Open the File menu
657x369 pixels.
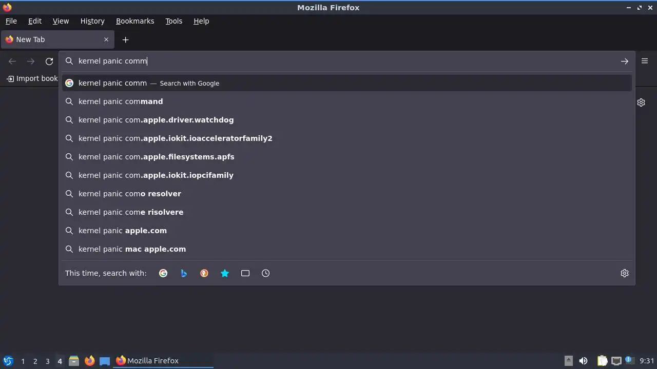(11, 21)
